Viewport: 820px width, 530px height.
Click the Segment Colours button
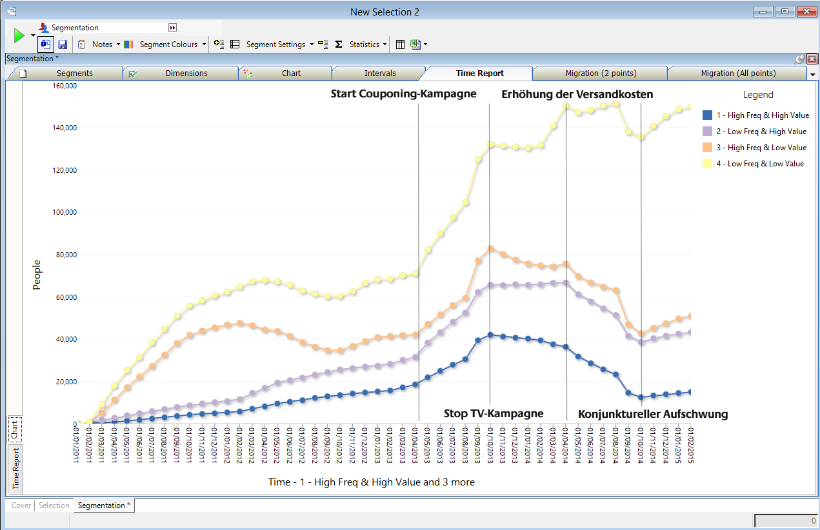tap(168, 44)
